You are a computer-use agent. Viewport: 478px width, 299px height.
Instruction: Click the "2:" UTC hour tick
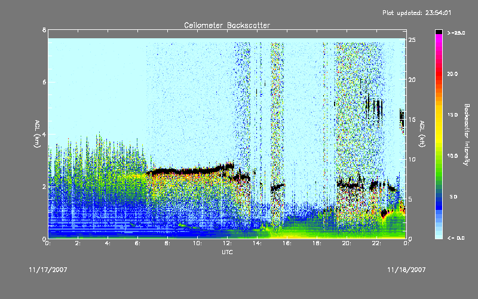78,243
